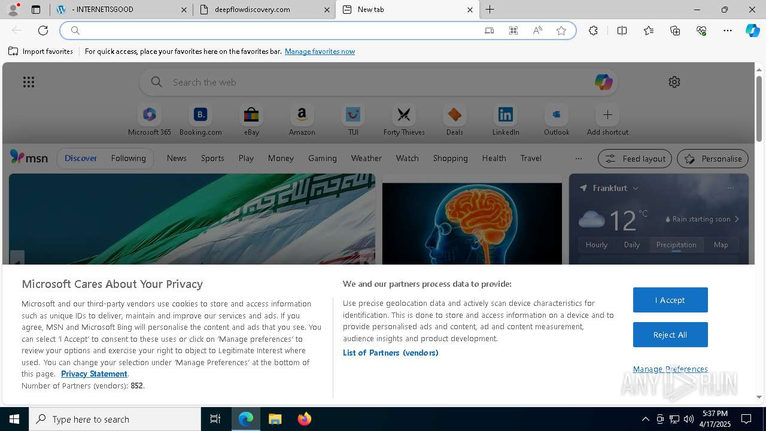Image resolution: width=766 pixels, height=431 pixels.
Task: Open the Microsoft 365 shortcut
Action: [150, 120]
